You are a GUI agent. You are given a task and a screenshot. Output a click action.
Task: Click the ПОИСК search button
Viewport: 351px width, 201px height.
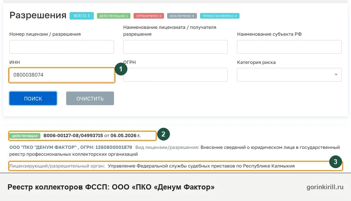tap(33, 98)
